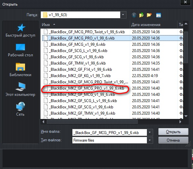Click file icon of _BlackBox_GF_MCG_PRO_Twist_v1_99_6.vkb

coord(46,32)
